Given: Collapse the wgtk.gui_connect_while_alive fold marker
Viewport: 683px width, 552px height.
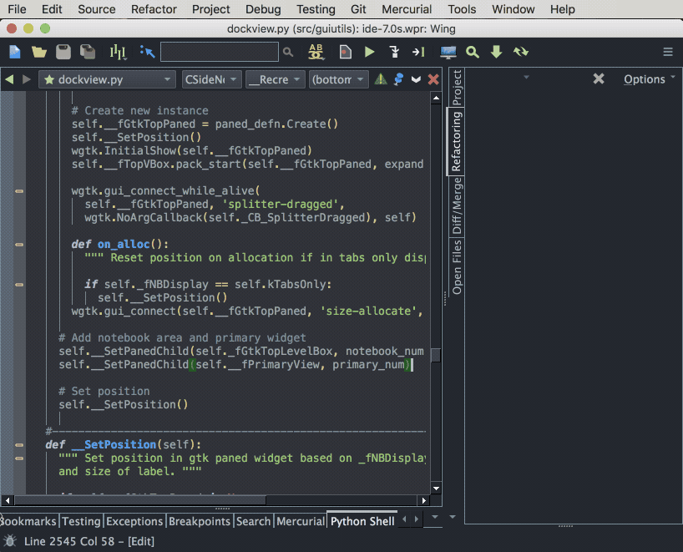Looking at the screenshot, I should pos(19,191).
